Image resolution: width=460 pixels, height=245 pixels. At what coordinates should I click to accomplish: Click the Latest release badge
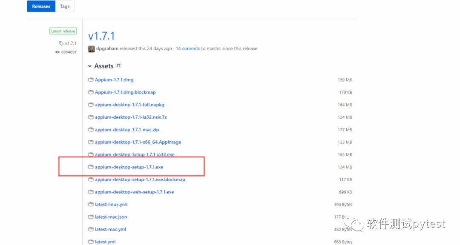coord(63,31)
